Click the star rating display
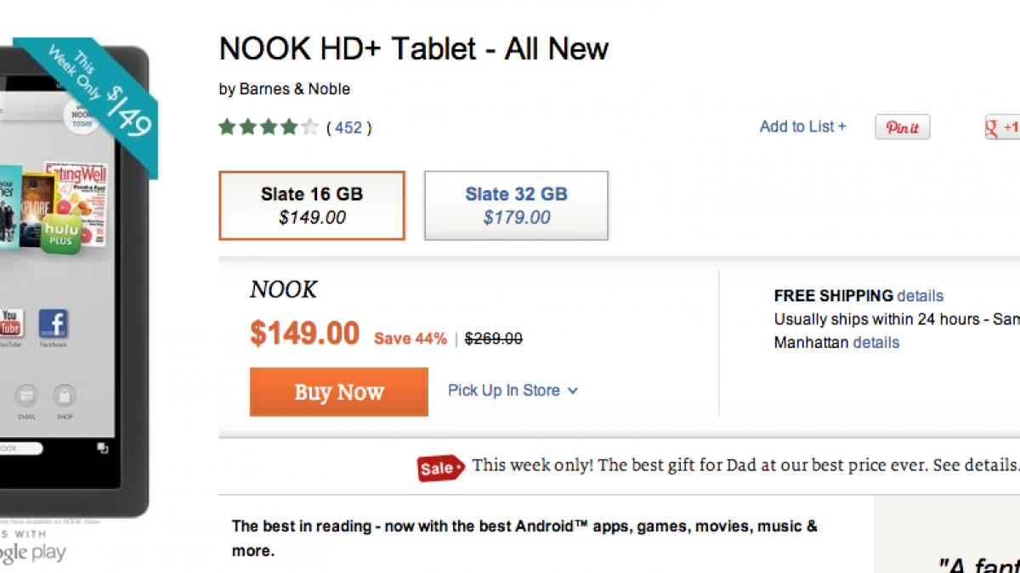 268,128
